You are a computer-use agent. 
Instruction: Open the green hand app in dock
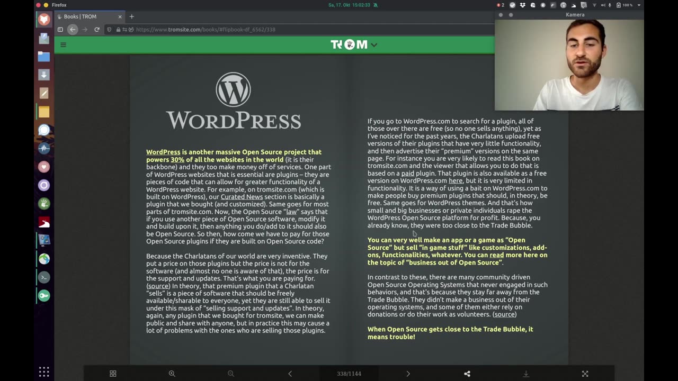tap(44, 204)
